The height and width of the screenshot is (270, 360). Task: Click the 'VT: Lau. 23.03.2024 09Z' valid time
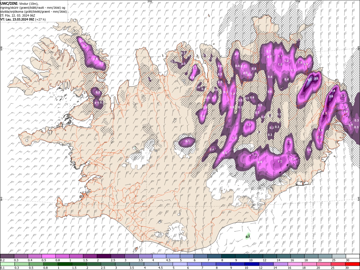17,19
